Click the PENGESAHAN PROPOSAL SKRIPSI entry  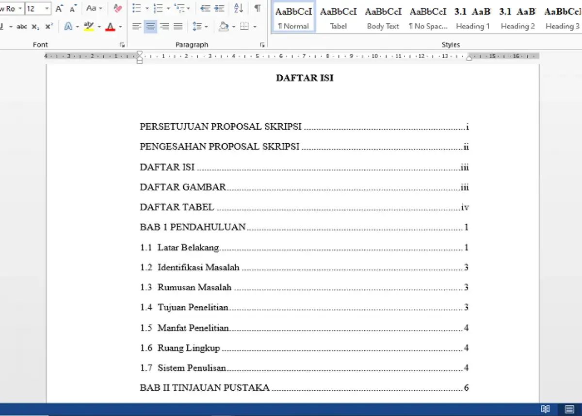304,147
